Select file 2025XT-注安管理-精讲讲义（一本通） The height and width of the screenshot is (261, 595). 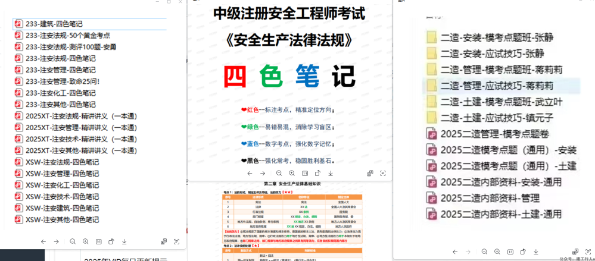[x=76, y=128]
